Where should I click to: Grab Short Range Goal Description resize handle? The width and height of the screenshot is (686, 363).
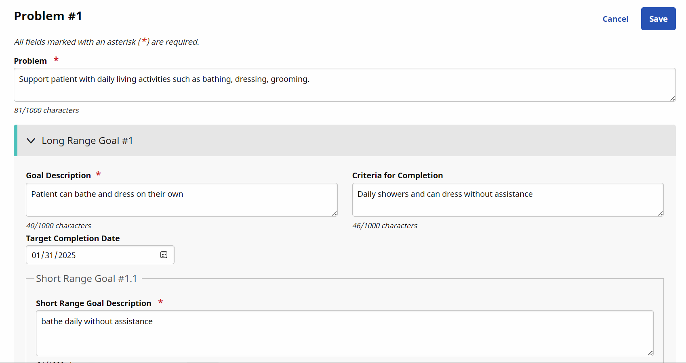click(650, 353)
